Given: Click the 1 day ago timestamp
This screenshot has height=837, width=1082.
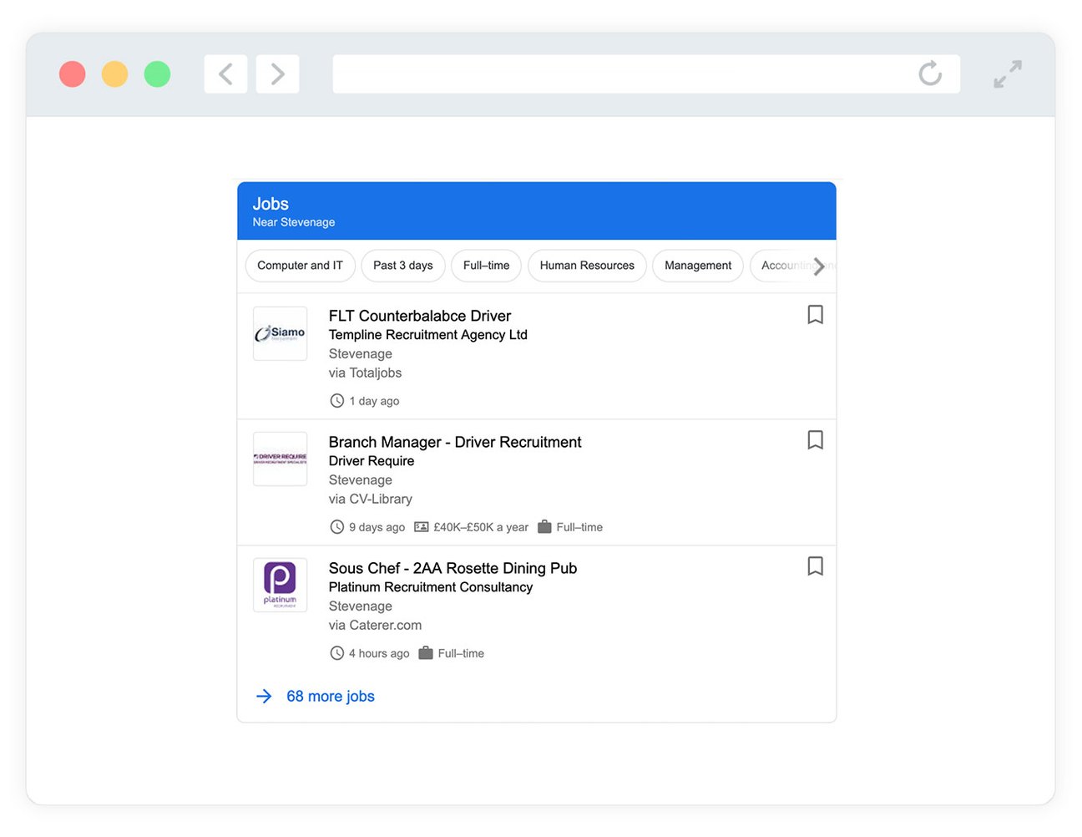Looking at the screenshot, I should point(374,401).
